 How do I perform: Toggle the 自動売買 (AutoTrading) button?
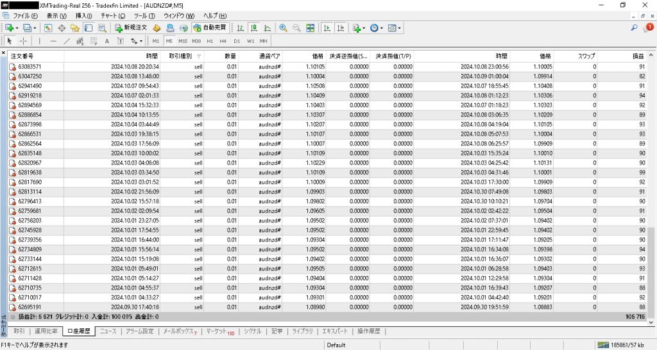tap(210, 28)
